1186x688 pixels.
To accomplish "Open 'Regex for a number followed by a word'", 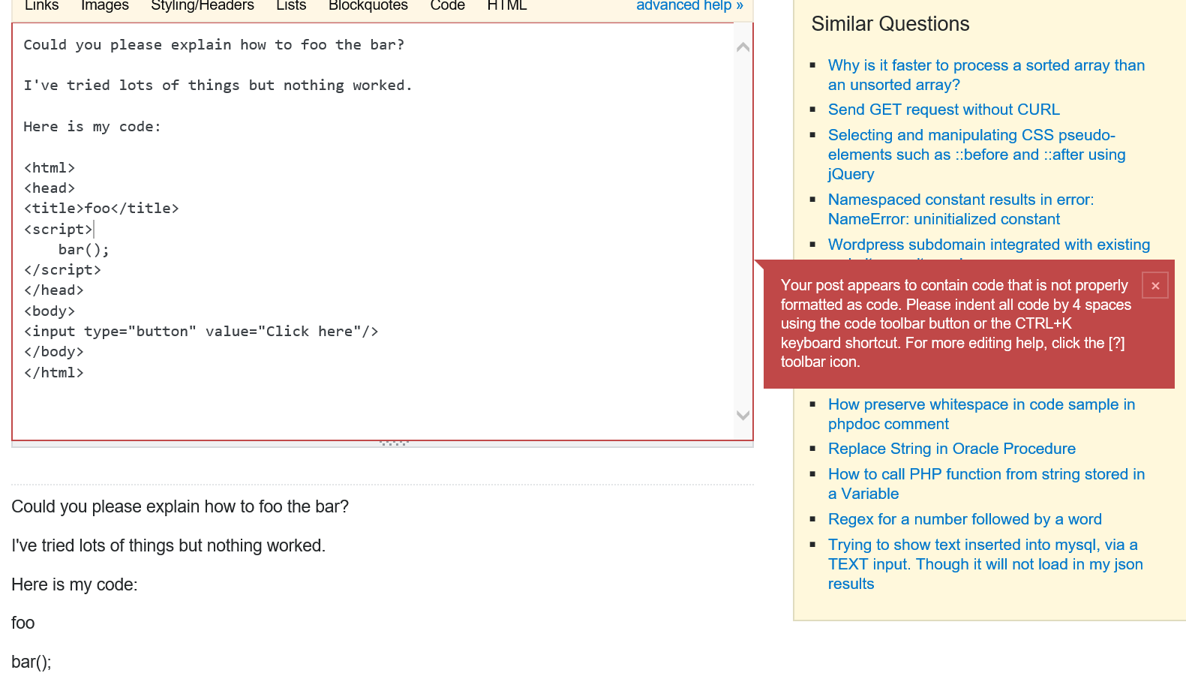I will [x=965, y=519].
